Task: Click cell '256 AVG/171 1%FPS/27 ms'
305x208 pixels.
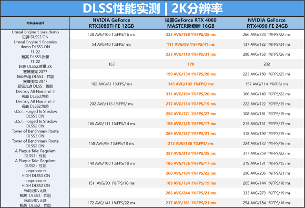Action: [x=191, y=114]
